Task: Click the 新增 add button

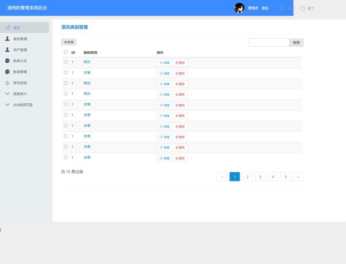Action: tap(69, 42)
